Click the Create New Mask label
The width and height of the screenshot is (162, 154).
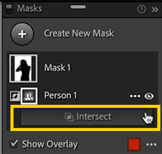click(x=79, y=33)
